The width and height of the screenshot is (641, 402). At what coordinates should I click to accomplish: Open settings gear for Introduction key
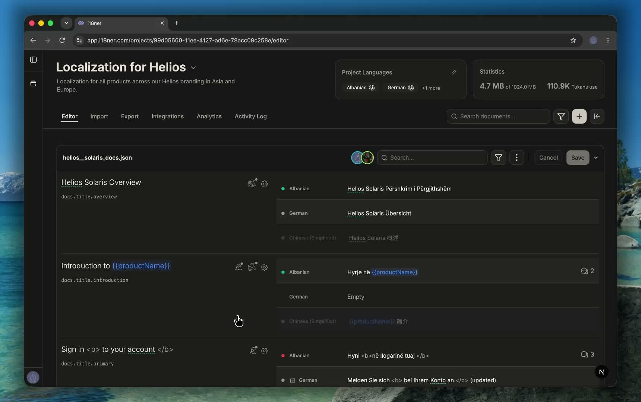tap(264, 267)
